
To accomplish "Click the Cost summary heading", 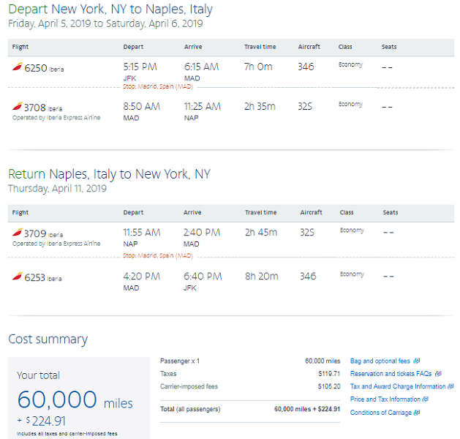I will 48,339.
